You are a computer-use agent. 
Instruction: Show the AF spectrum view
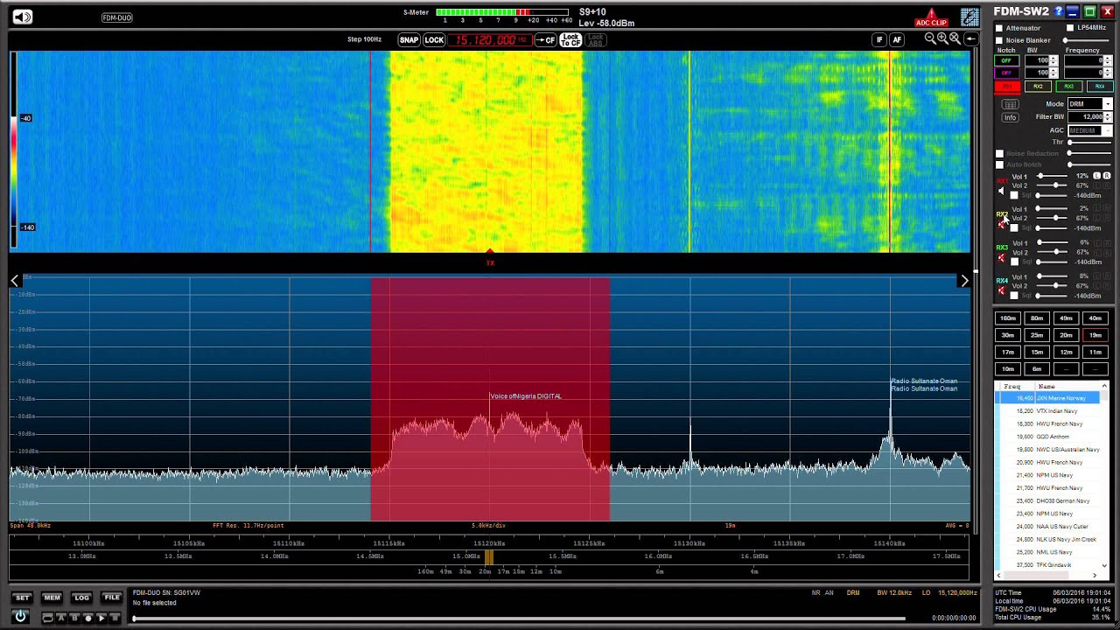[896, 39]
